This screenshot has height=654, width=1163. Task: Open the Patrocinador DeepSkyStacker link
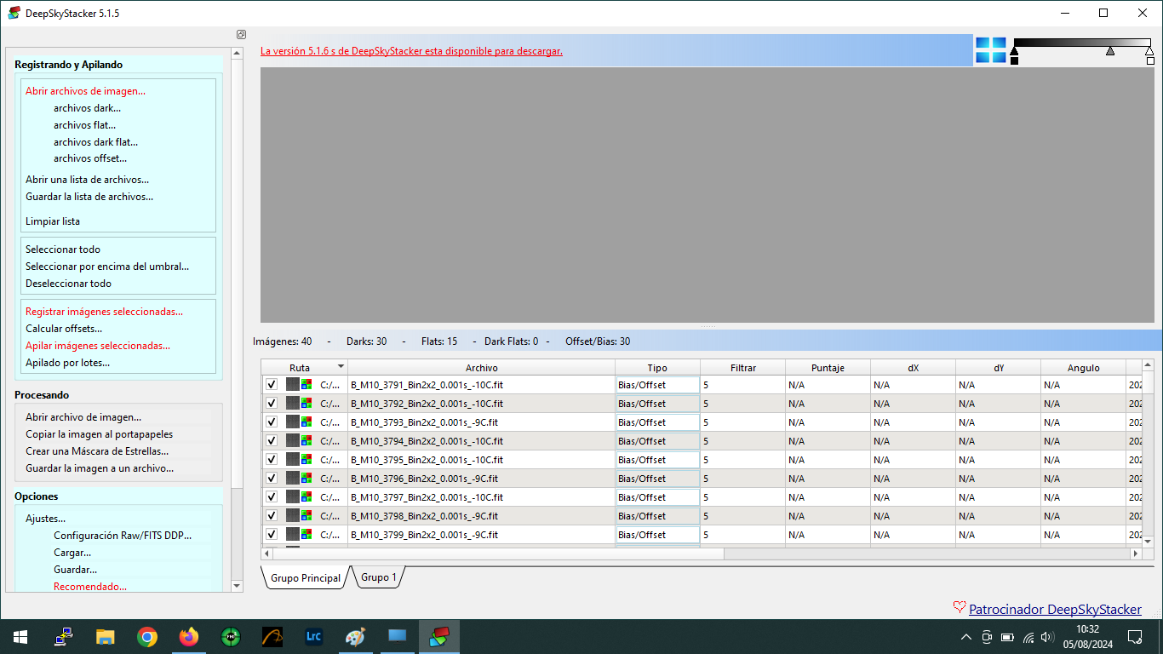pyautogui.click(x=1055, y=609)
